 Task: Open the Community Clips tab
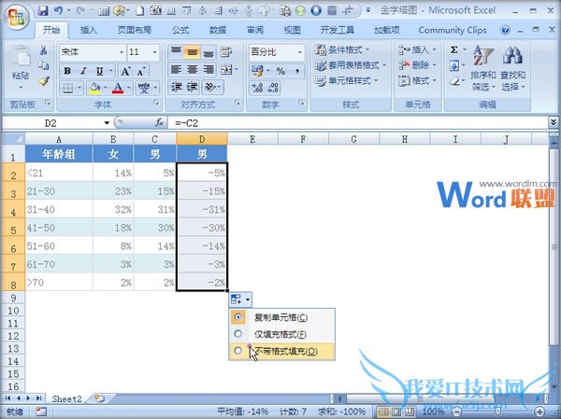453,30
